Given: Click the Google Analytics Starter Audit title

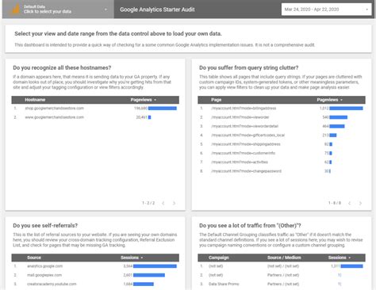Looking at the screenshot, I should (157, 10).
